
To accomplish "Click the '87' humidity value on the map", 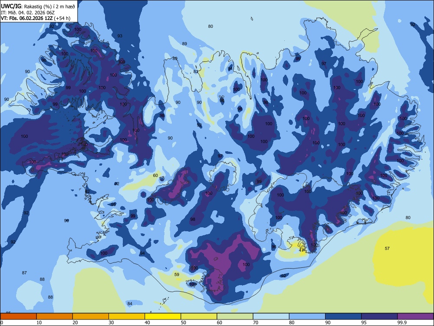I will point(24,273).
